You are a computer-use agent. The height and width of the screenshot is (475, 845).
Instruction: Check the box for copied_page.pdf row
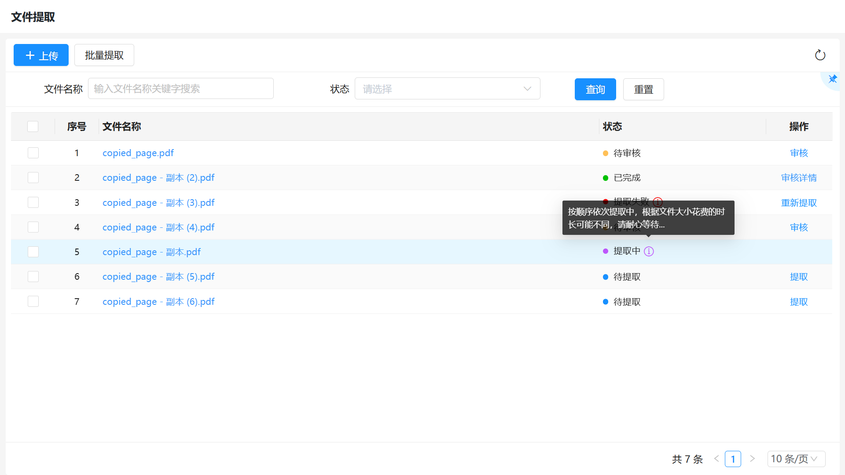tap(33, 153)
